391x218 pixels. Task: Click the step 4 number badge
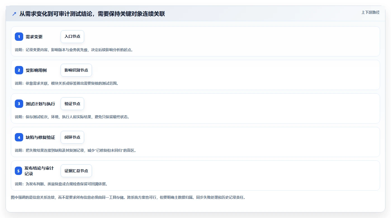19,137
